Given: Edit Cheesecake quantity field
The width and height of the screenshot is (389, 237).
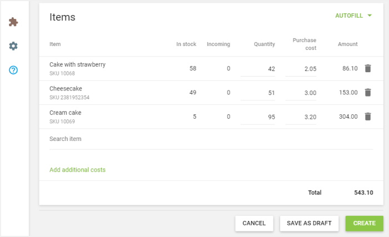Looking at the screenshot, I should 258,93.
